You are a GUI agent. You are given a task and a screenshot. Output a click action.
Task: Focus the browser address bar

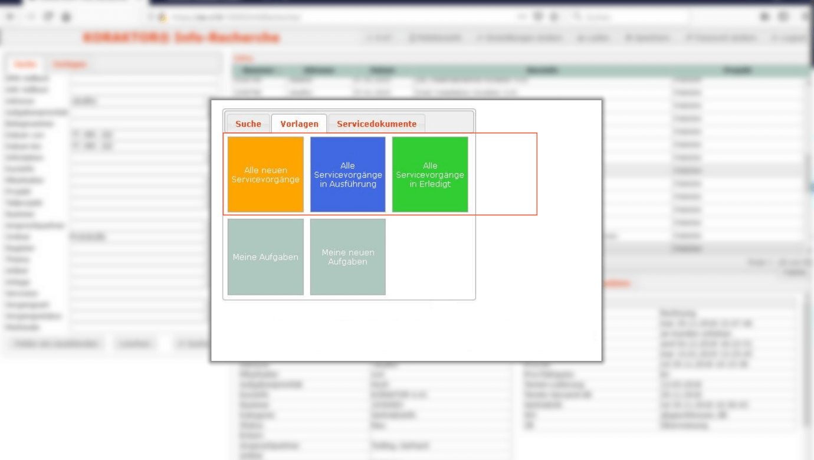click(x=330, y=17)
